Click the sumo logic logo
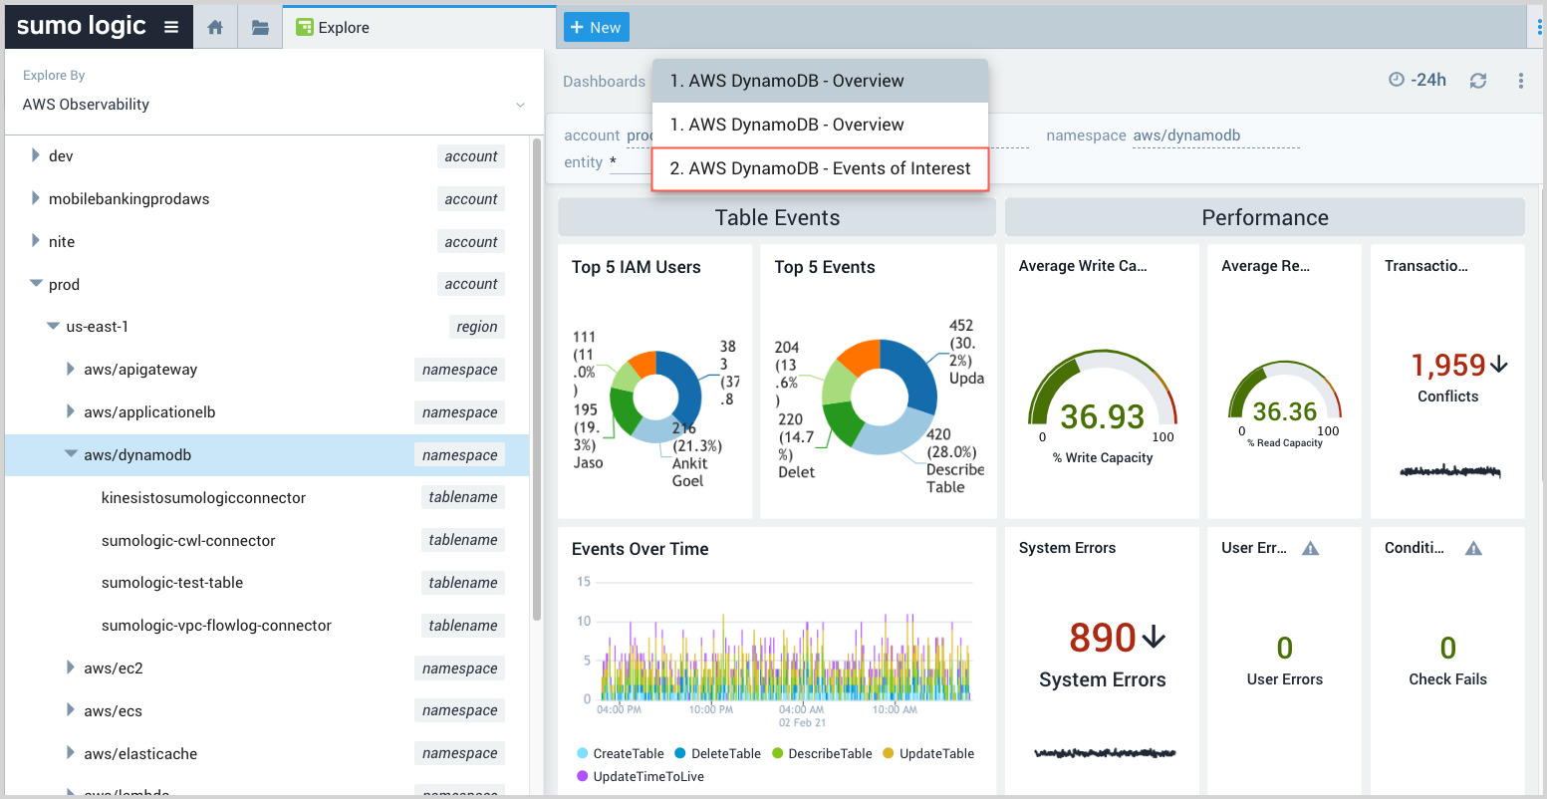The height and width of the screenshot is (799, 1547). click(x=82, y=27)
